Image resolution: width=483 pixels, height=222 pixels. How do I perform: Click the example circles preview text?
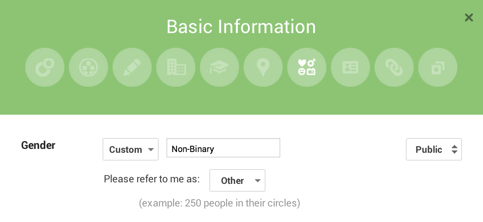click(219, 203)
